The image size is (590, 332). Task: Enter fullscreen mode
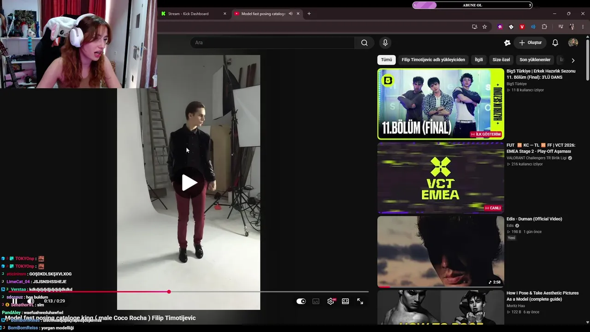click(360, 302)
